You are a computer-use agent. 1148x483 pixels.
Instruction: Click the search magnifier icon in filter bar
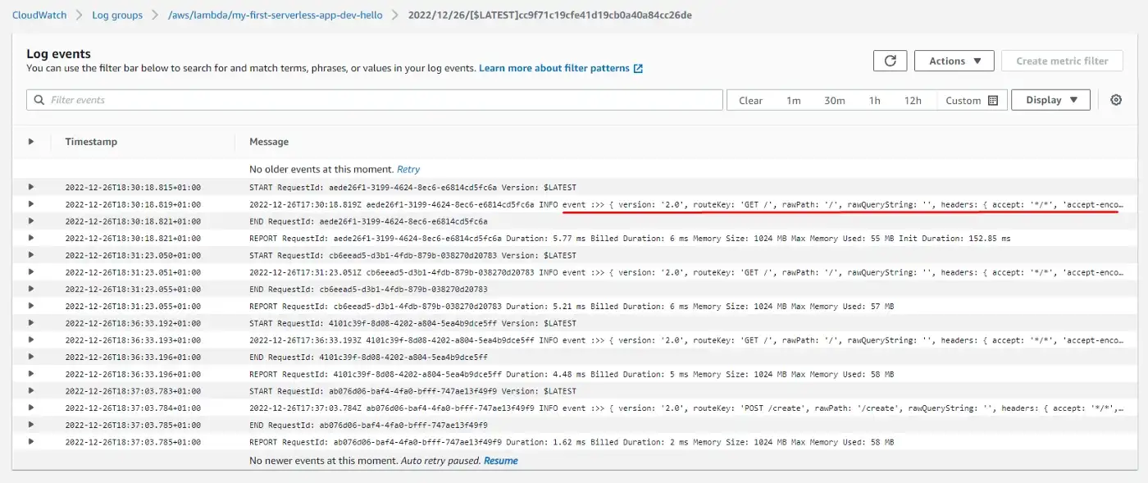pyautogui.click(x=39, y=100)
